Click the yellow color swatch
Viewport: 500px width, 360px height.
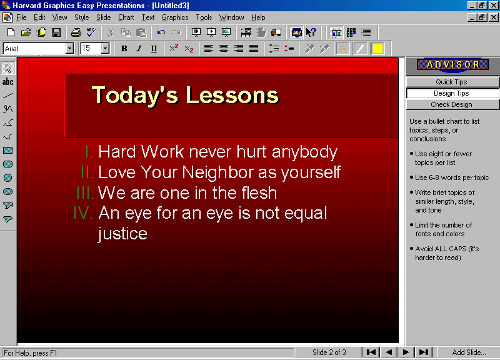[377, 49]
